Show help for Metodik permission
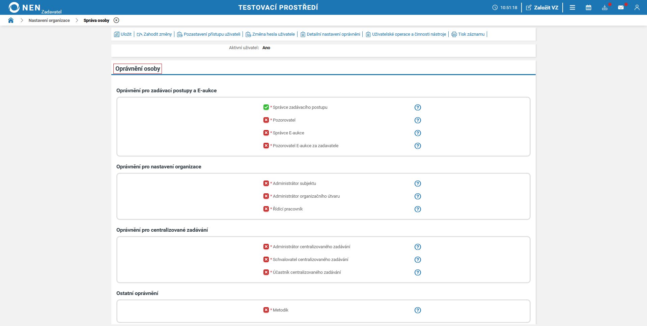 point(418,310)
